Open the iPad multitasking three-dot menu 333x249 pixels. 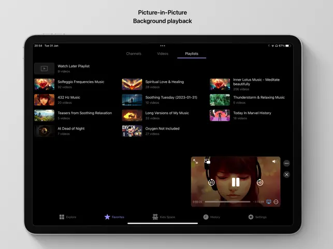(163, 45)
